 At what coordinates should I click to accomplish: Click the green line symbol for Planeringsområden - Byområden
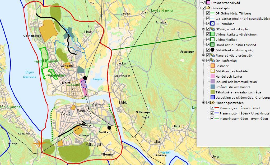(217, 118)
